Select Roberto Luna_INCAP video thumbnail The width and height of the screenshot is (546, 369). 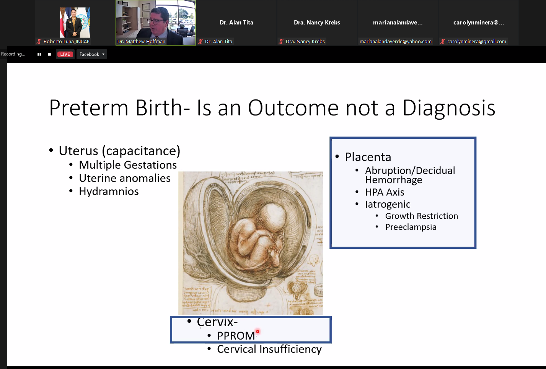75,23
